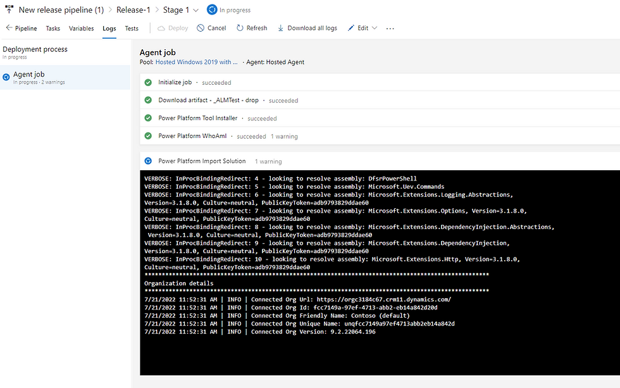
Task: Refresh the logs view
Action: [252, 28]
